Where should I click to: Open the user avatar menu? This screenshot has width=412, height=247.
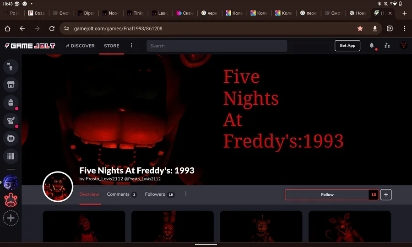tap(403, 45)
